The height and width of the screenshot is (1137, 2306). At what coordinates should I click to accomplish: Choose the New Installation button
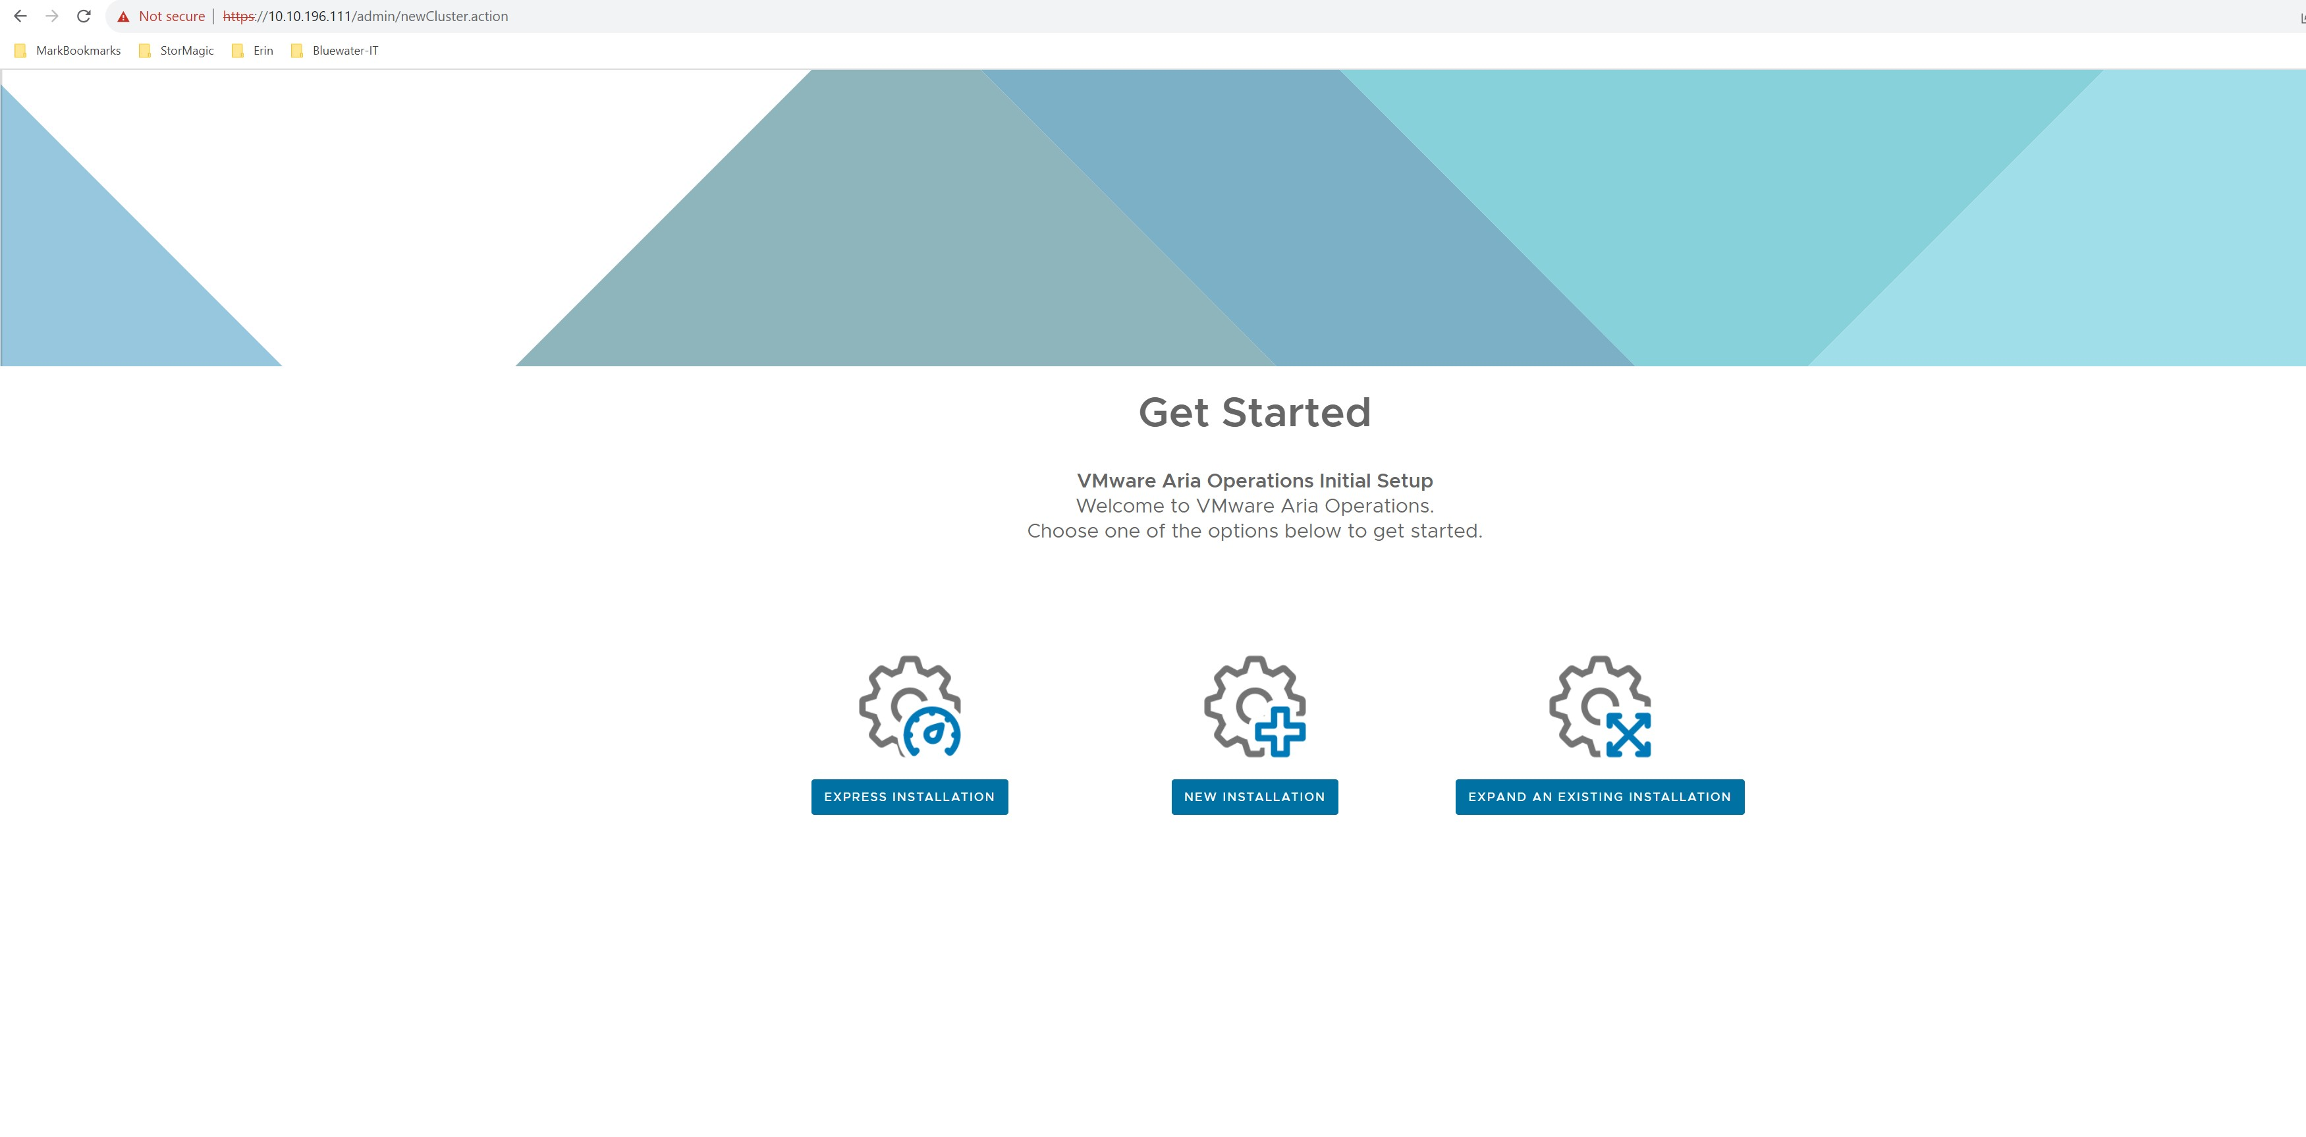click(x=1255, y=797)
